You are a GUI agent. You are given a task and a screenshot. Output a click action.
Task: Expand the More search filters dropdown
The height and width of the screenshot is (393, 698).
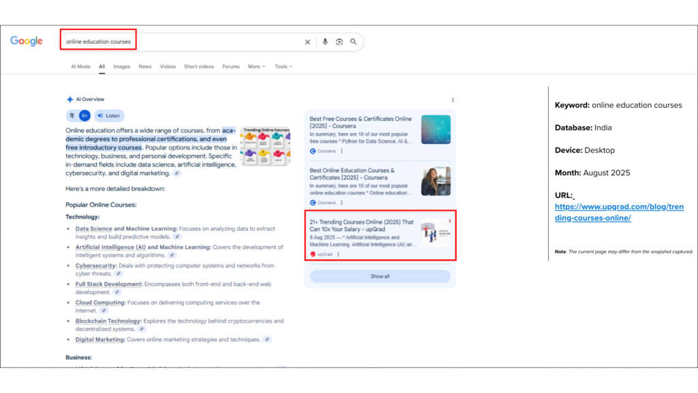pos(256,67)
